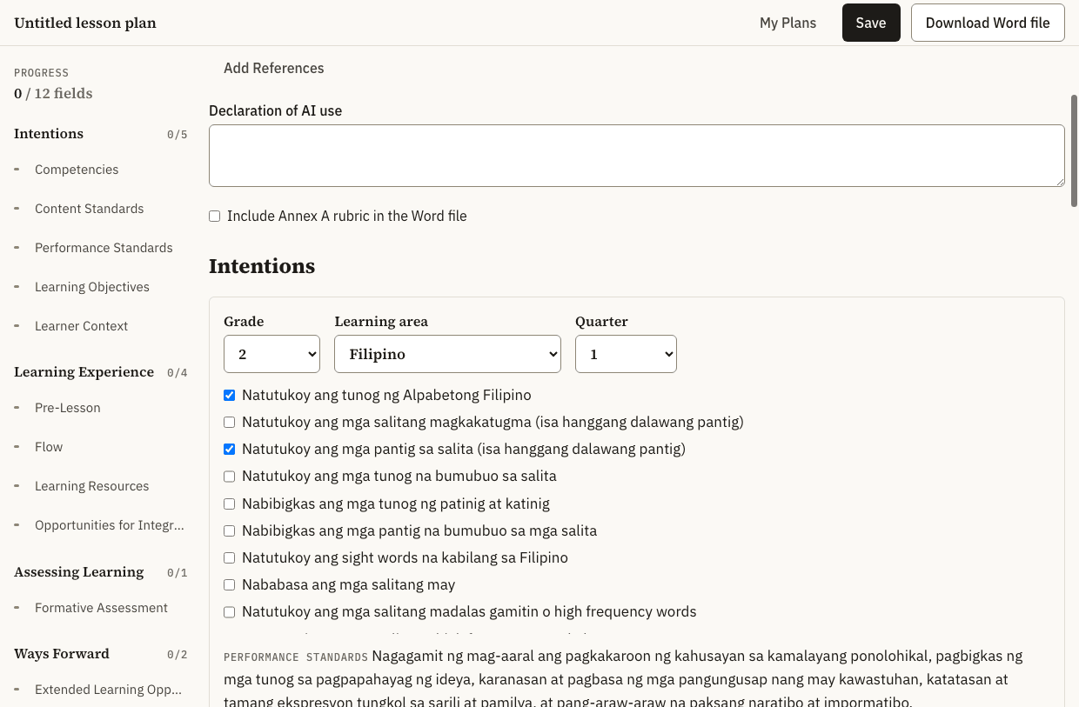Go to Pre-Lesson in sidebar
This screenshot has height=707, width=1079.
pyautogui.click(x=68, y=408)
